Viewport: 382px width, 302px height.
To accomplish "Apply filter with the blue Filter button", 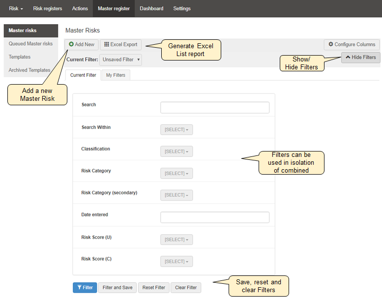I will pyautogui.click(x=85, y=287).
